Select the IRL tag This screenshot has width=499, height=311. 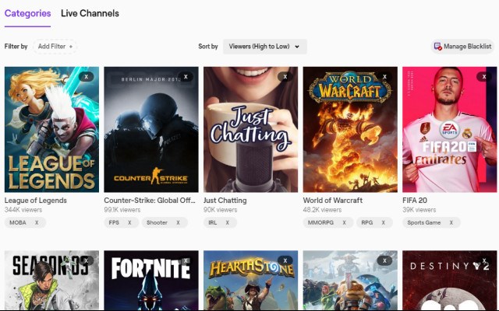213,222
